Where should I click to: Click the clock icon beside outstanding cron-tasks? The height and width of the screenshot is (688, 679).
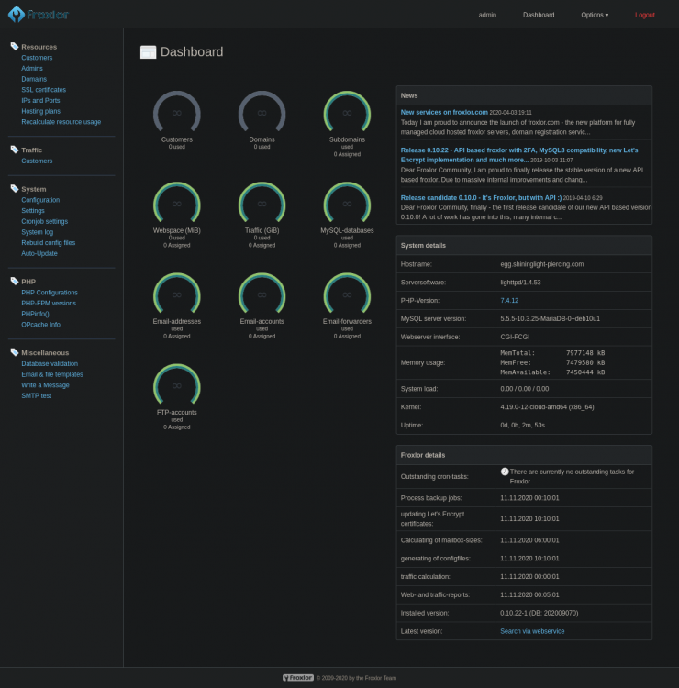(x=505, y=472)
